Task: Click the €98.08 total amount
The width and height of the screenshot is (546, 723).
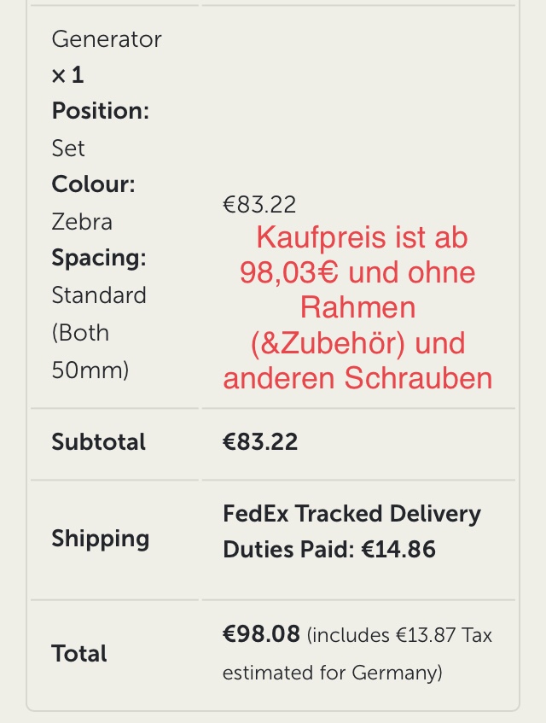Action: (x=261, y=634)
